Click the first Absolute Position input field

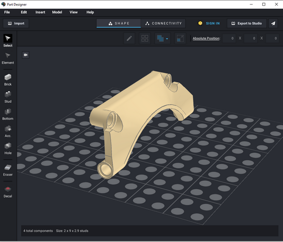coord(229,38)
